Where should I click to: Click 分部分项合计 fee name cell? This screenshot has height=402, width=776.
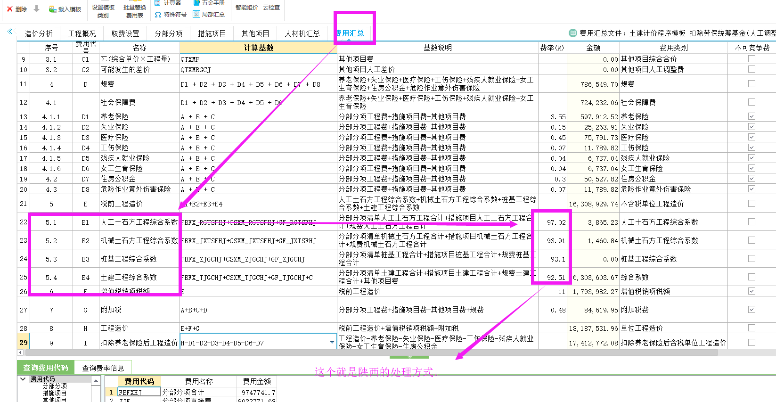(x=199, y=392)
